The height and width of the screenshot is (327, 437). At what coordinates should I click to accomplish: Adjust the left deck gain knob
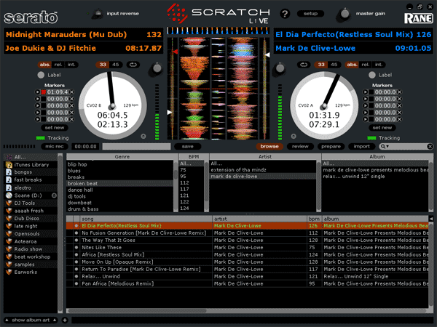[x=157, y=68]
